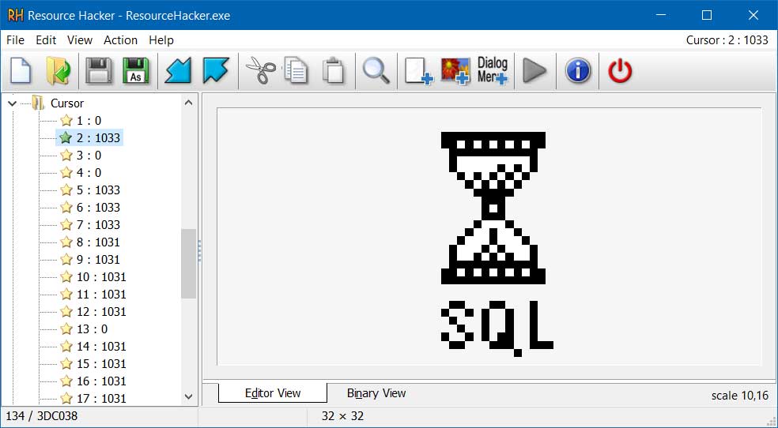Click the 134 / 3DC038 status text
778x428 pixels.
pos(42,415)
